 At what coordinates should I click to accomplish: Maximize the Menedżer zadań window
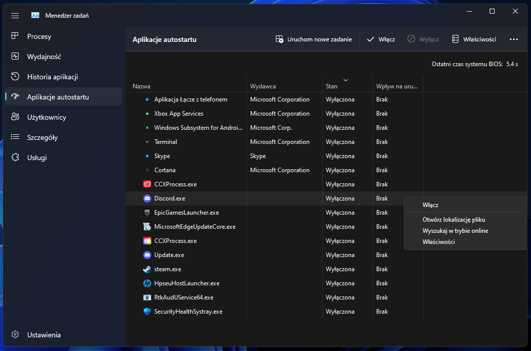click(x=492, y=11)
